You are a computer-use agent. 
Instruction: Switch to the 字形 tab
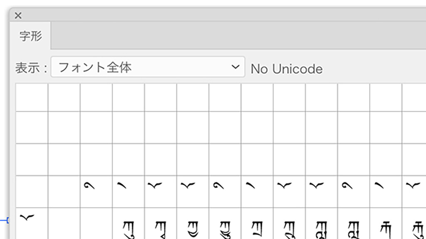[x=30, y=36]
